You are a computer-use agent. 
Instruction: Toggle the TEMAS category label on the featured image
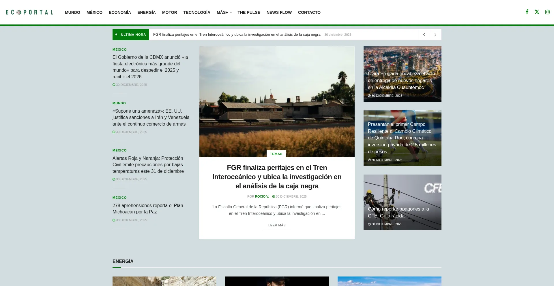276,154
